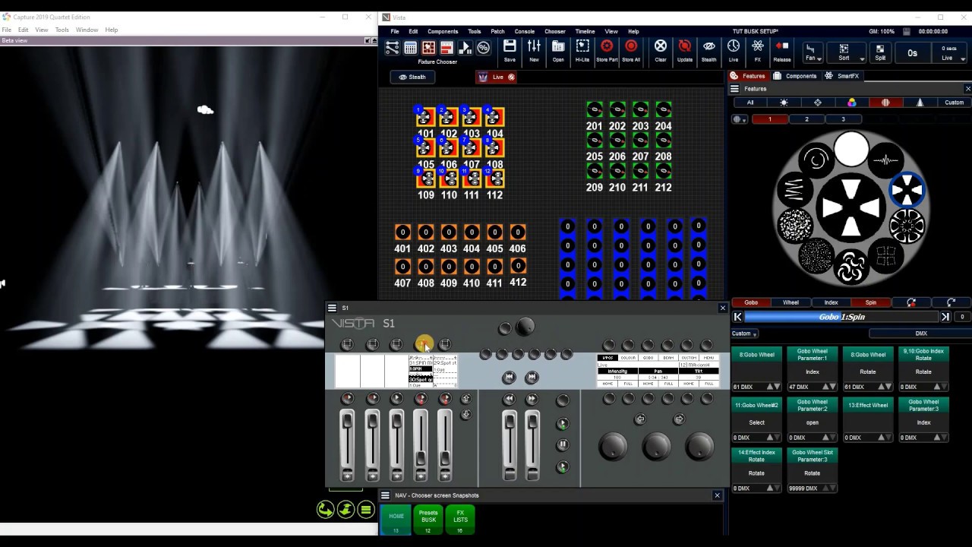Screen dimensions: 972x547
Task: Click the Split icon
Action: pyautogui.click(x=880, y=52)
